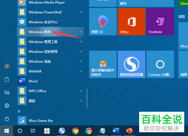
Task: Click the WinRAR folder icon
Action: [x=22, y=71]
